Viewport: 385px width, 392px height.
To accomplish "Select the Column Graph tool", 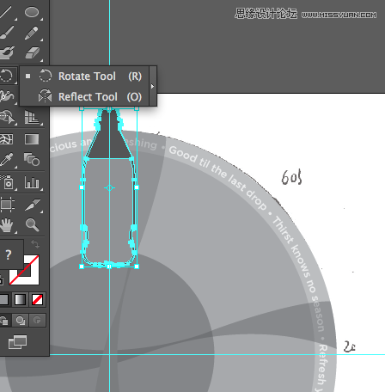I will [32, 182].
